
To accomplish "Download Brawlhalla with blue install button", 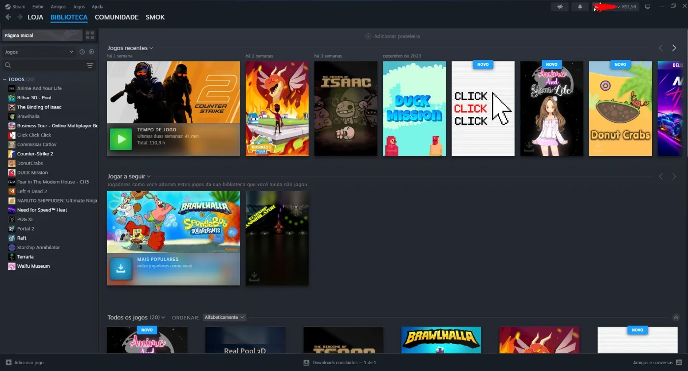I will (x=121, y=268).
